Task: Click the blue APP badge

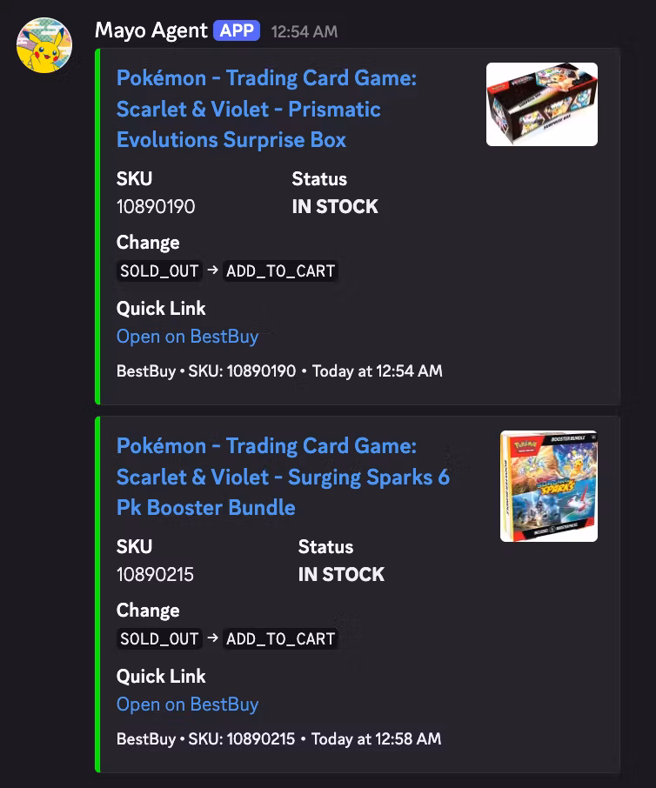Action: [237, 30]
